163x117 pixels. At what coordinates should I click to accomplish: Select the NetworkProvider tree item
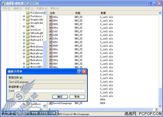point(37,67)
